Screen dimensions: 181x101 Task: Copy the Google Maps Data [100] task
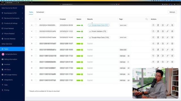pos(158,37)
